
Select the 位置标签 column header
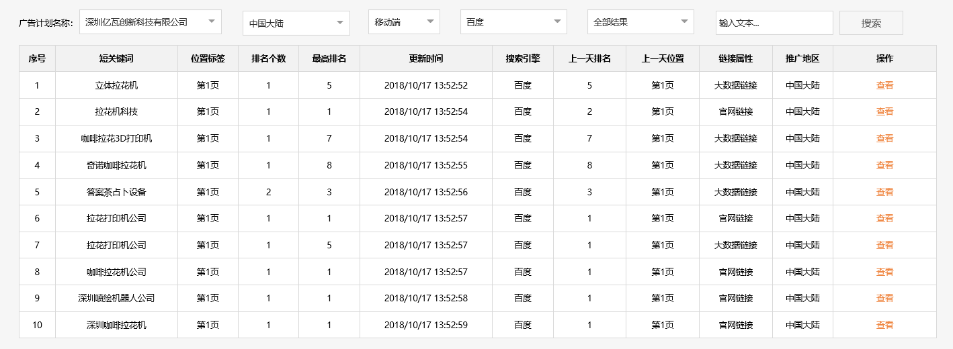(208, 58)
